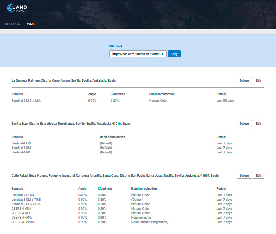Viewport: 276px width, 234px height.
Task: Click the Sevilla Este location title
Action: [x=71, y=124]
